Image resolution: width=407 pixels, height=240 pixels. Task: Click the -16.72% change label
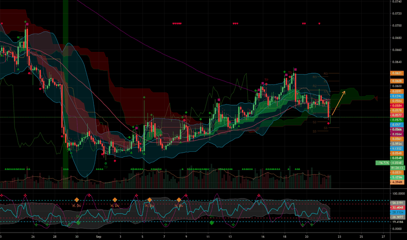pos(383,163)
